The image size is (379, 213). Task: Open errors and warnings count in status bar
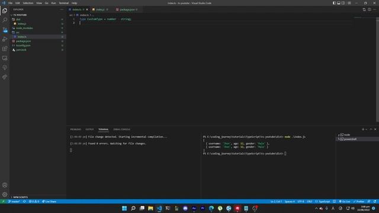pos(34,201)
